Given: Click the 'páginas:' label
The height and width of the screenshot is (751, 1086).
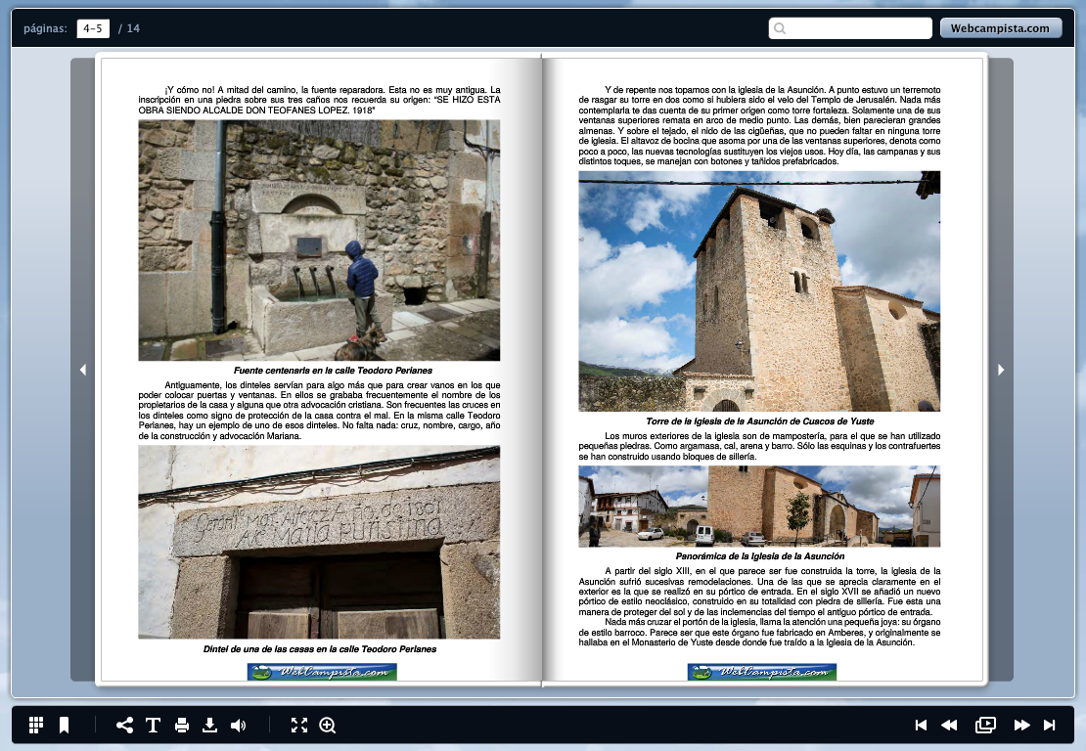Looking at the screenshot, I should tap(46, 28).
